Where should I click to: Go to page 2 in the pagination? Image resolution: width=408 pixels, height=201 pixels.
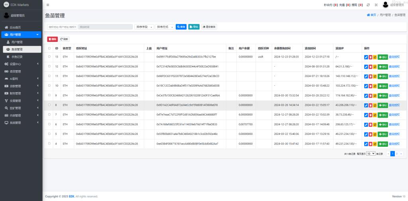(x=397, y=154)
